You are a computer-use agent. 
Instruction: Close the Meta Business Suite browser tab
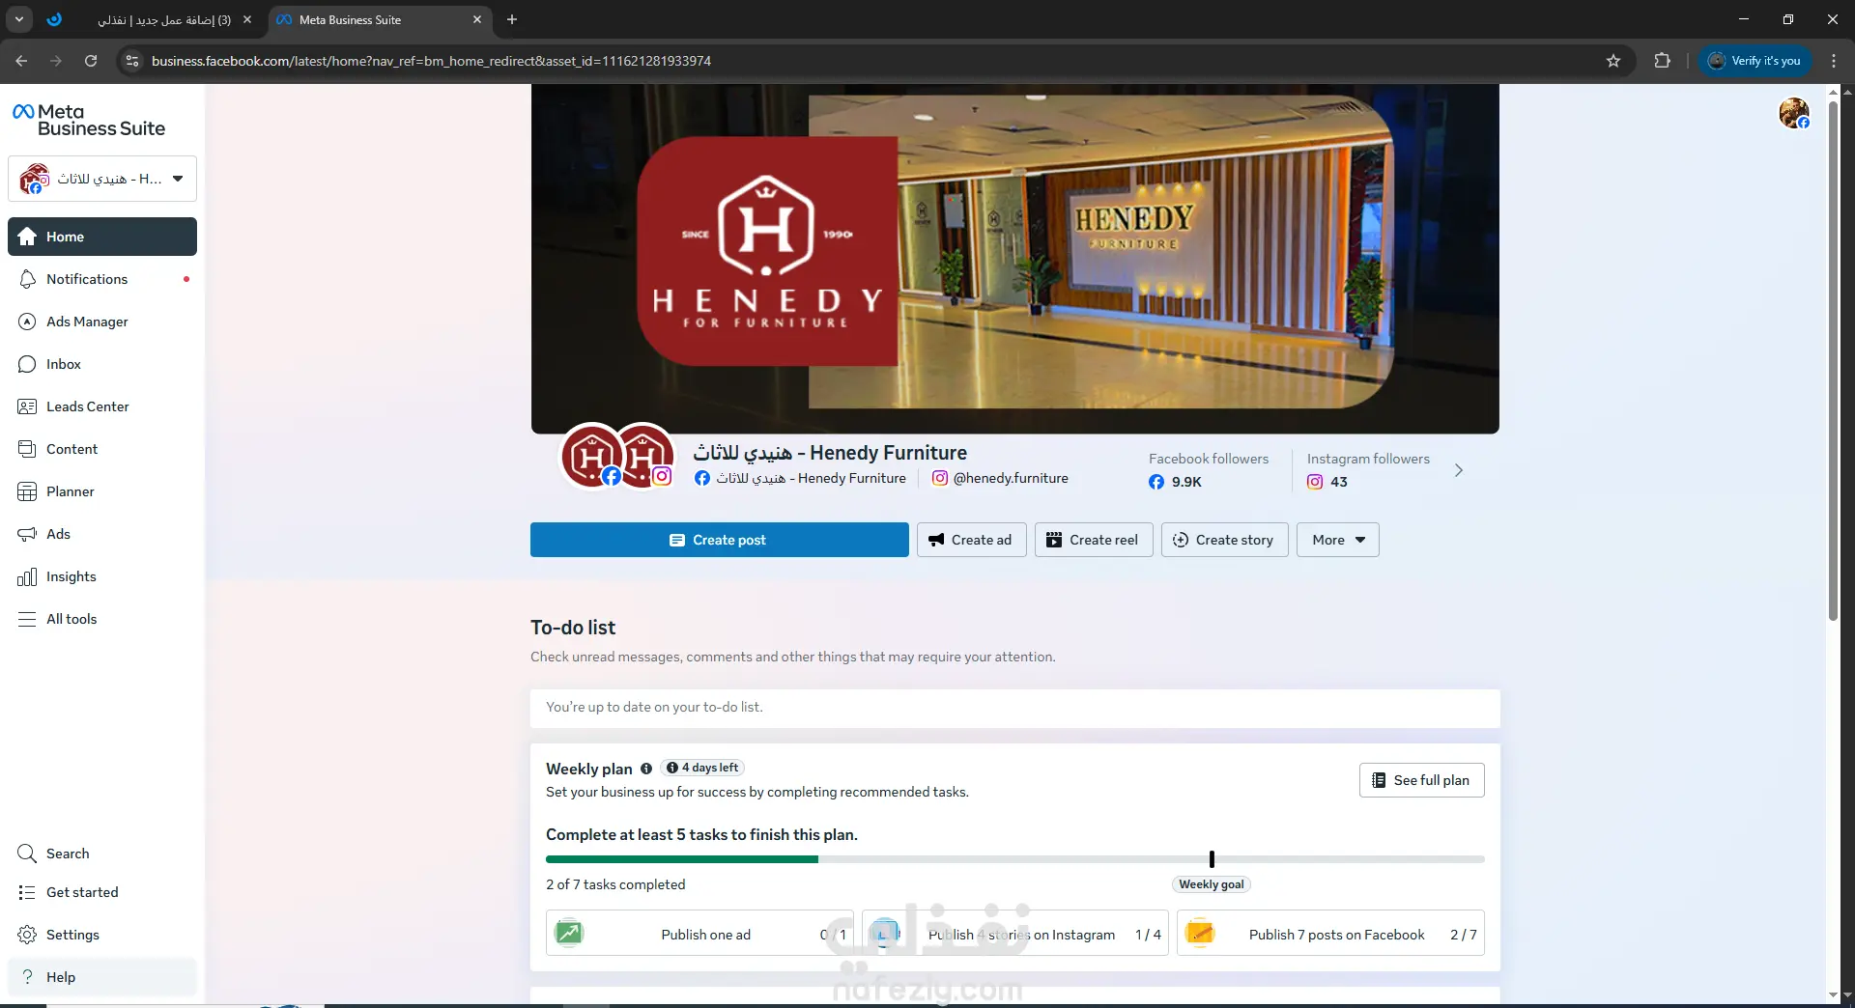coord(477,19)
